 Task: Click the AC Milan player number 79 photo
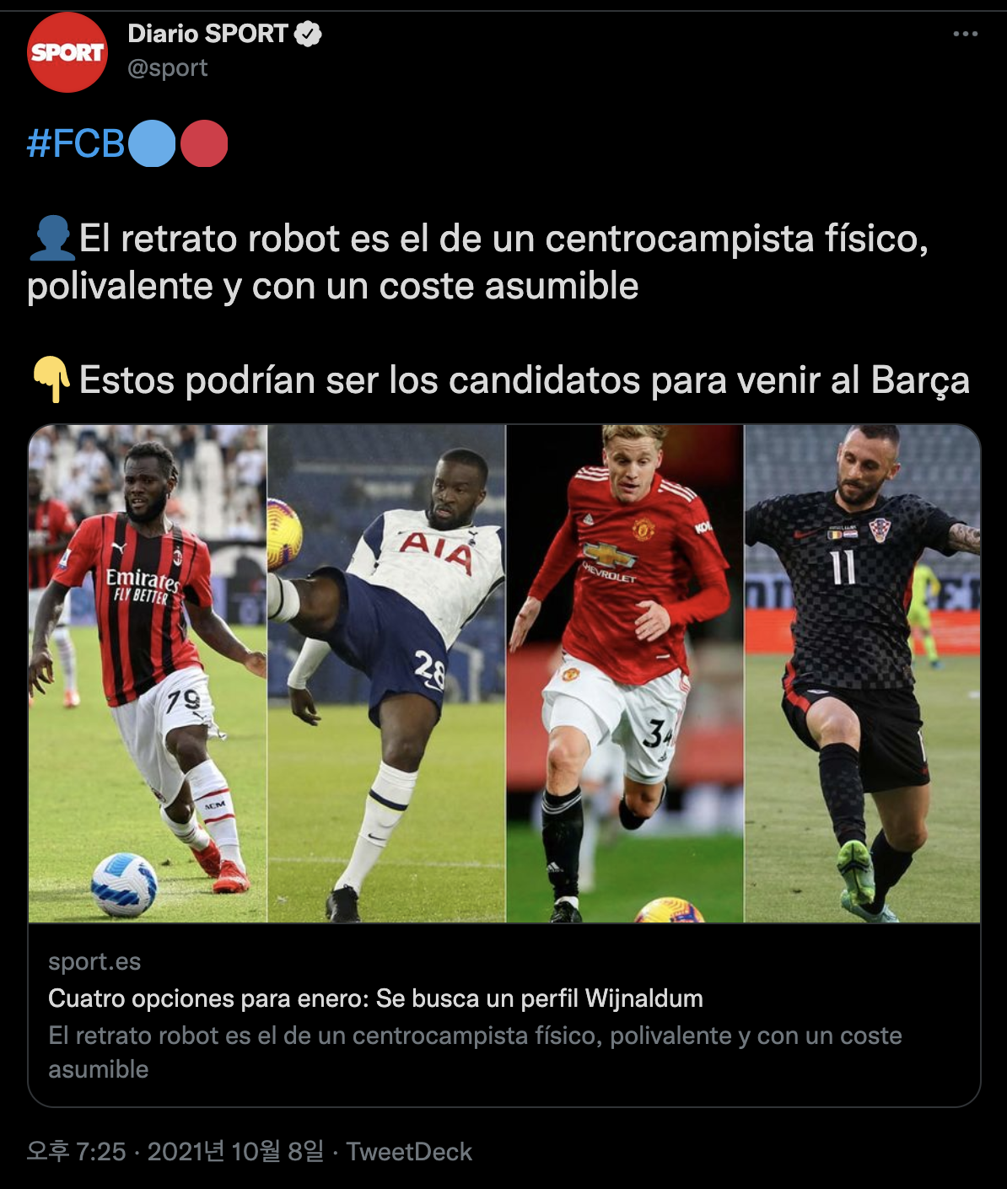point(148,673)
